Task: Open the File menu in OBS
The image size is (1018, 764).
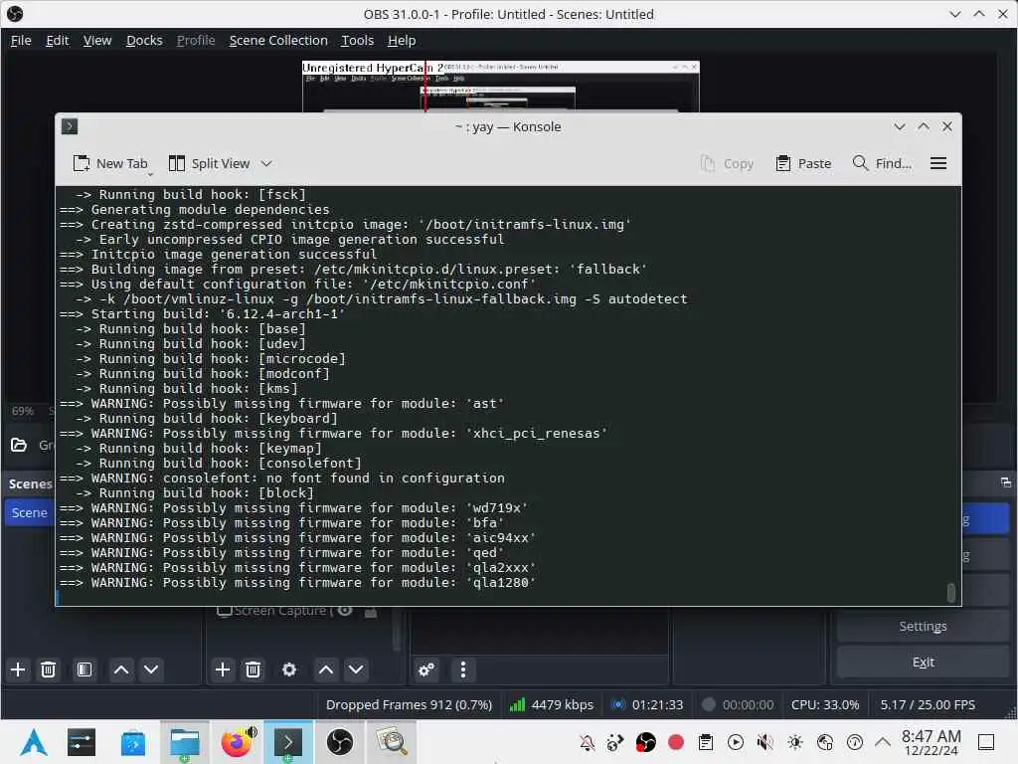Action: tap(21, 40)
